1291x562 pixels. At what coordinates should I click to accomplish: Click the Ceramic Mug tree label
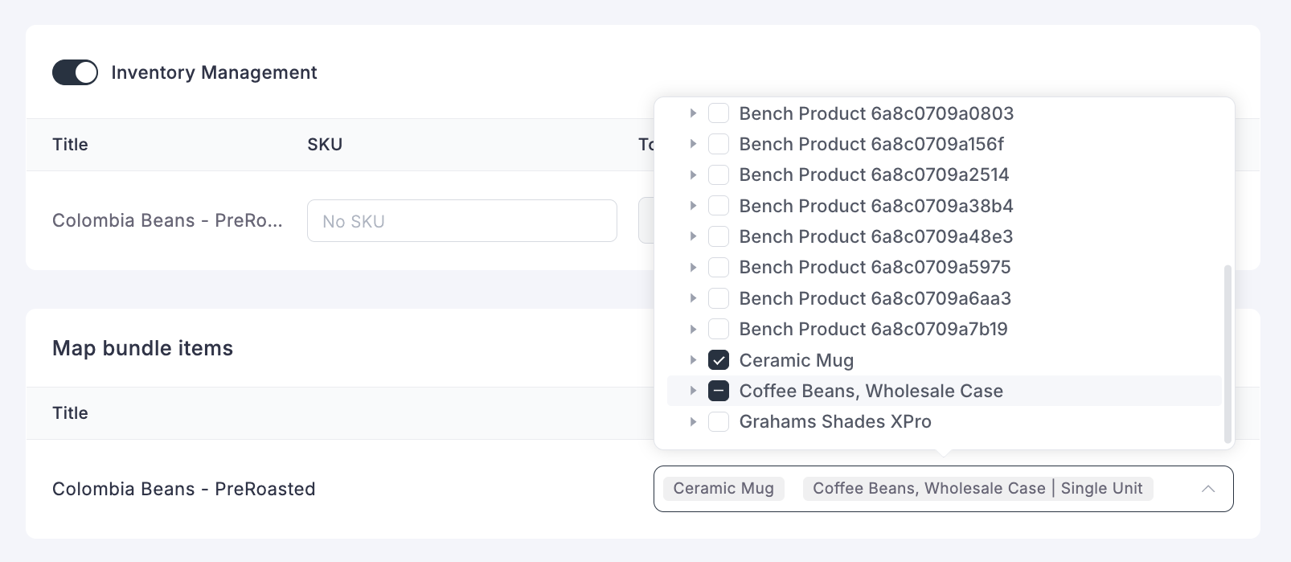tap(796, 360)
